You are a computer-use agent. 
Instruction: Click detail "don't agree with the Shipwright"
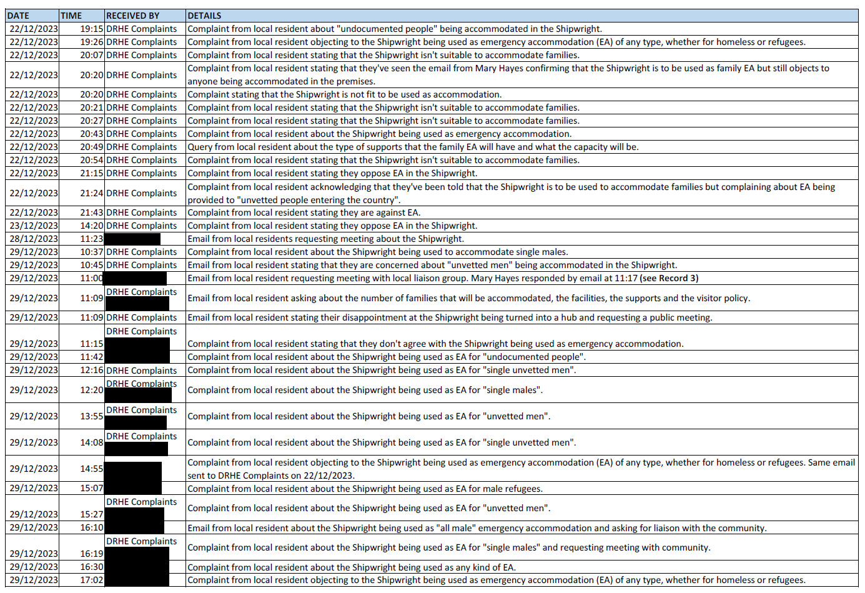[x=522, y=337]
